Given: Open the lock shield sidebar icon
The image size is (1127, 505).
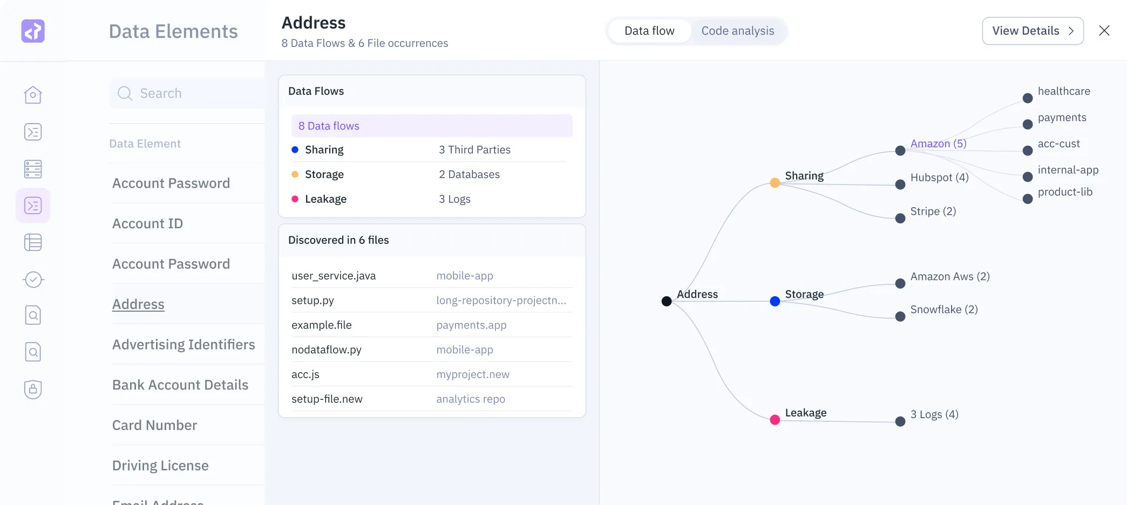Looking at the screenshot, I should 33,389.
